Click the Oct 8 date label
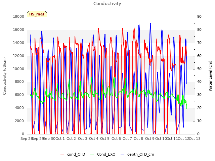Image resolution: width=215 pixels, height=161 pixels. coord(138,139)
